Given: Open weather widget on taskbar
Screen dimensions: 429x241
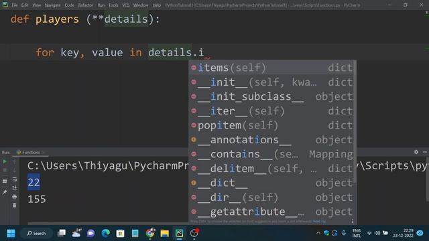Looking at the screenshot, I should [76, 233].
